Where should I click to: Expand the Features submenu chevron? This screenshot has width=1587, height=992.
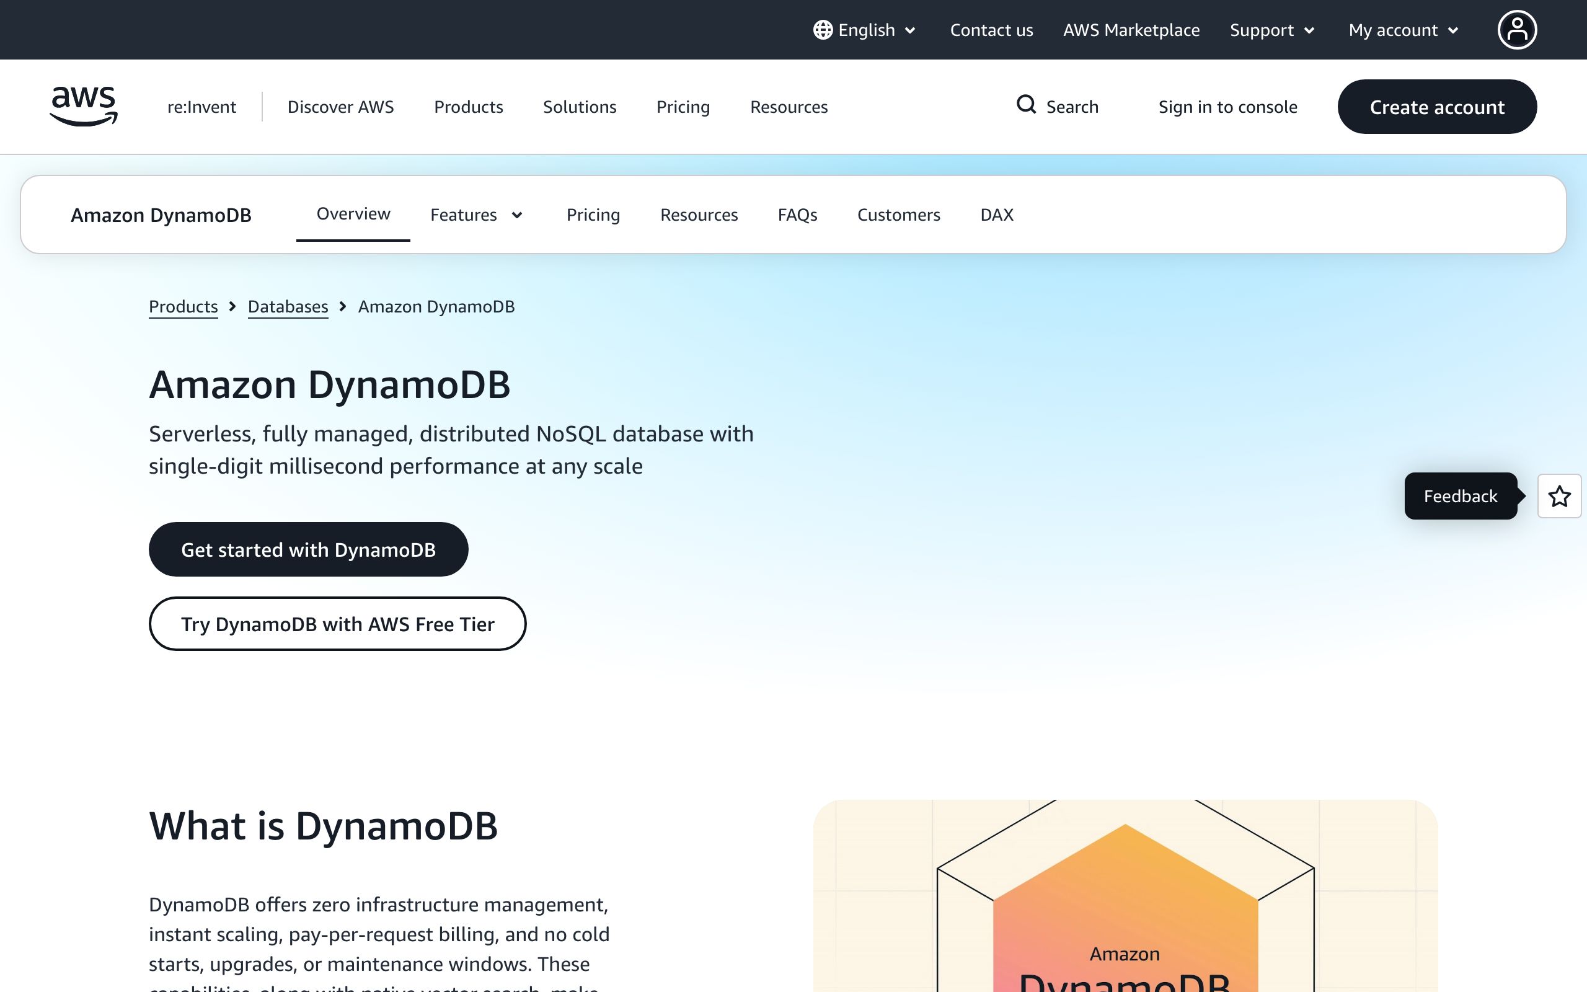(517, 215)
